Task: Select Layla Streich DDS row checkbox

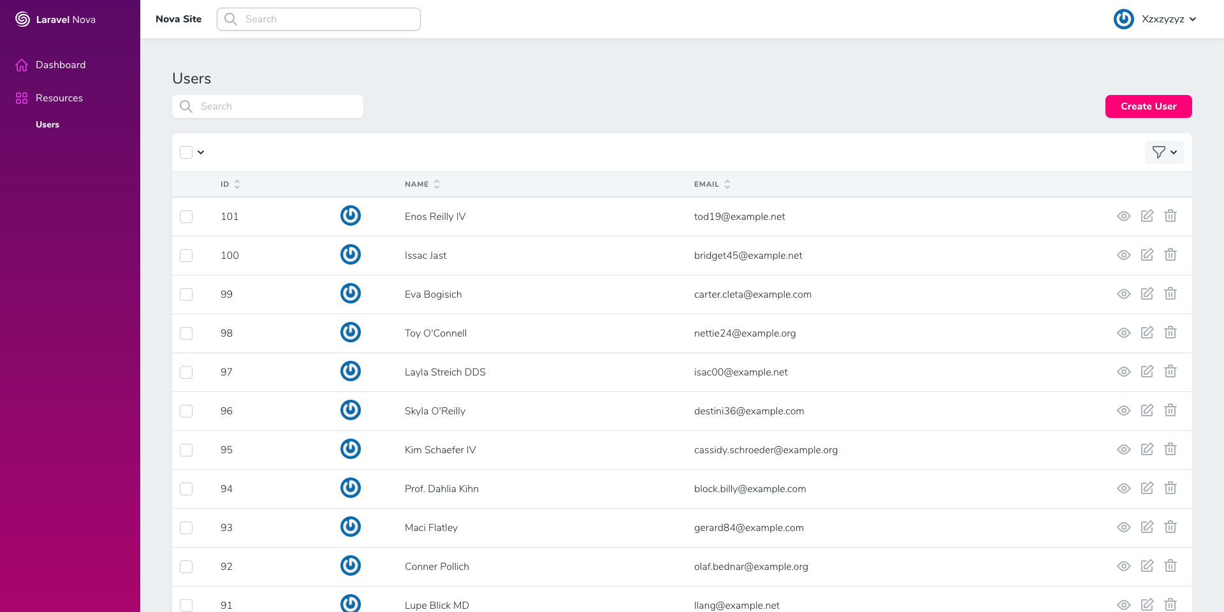Action: coord(186,372)
